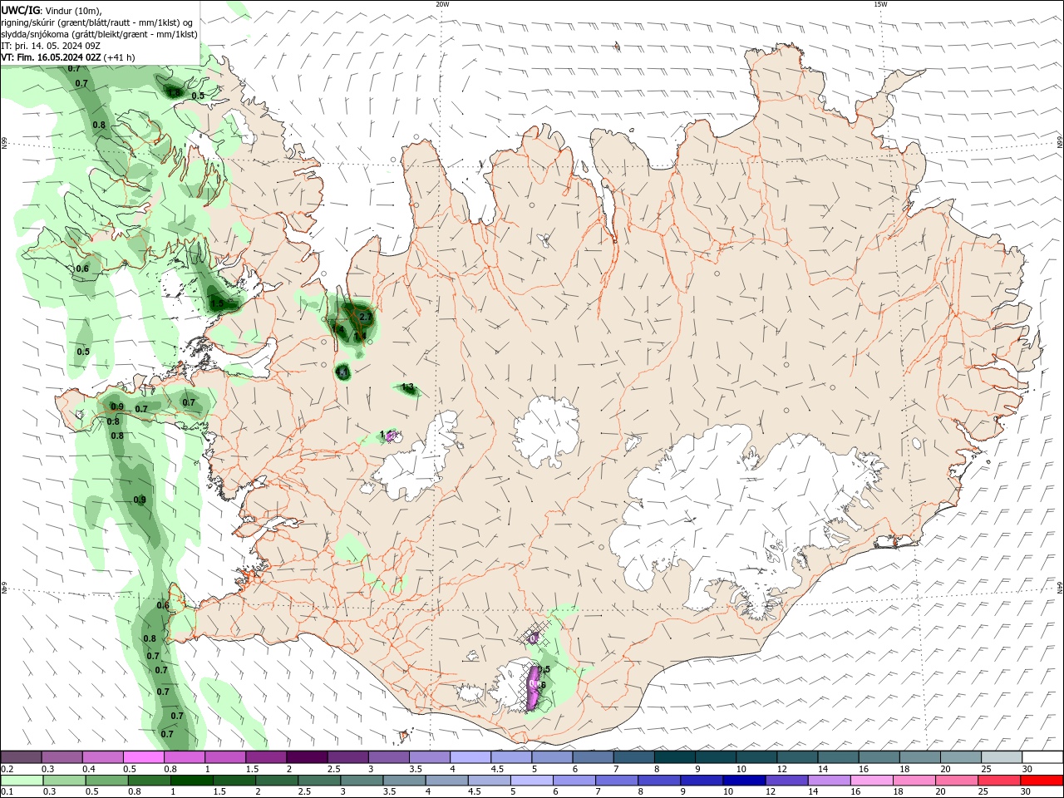The height and width of the screenshot is (798, 1064).
Task: Choose rain legend swatch between 25 and 30
Action: [x=997, y=781]
